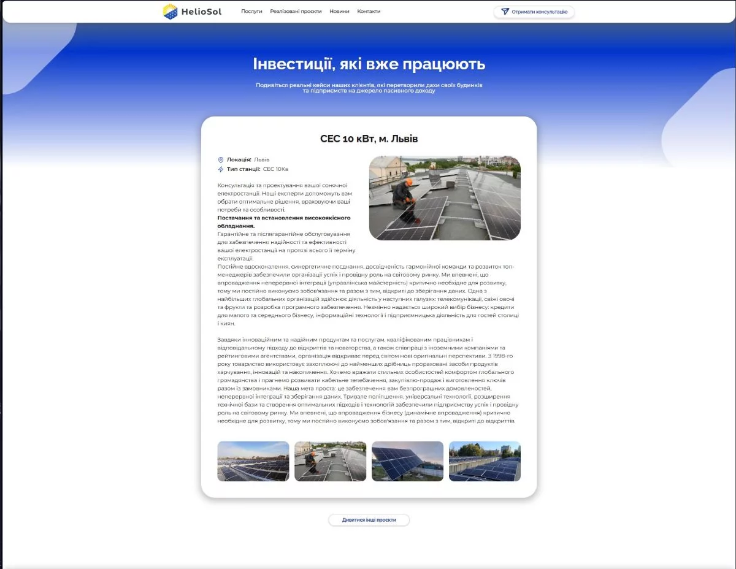Click the Дивитися інші проєкти button
This screenshot has height=569, width=736.
click(369, 520)
